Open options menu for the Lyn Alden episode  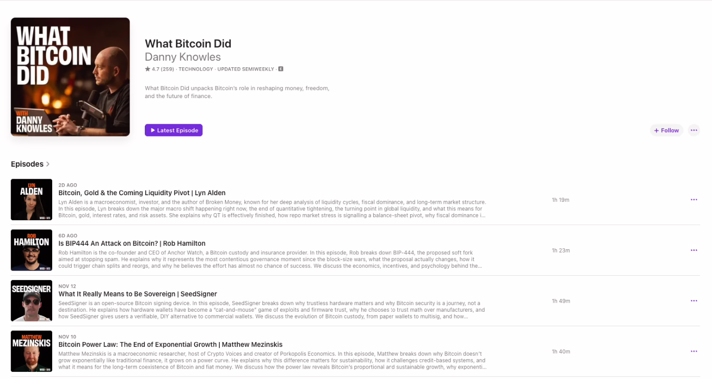pyautogui.click(x=693, y=199)
